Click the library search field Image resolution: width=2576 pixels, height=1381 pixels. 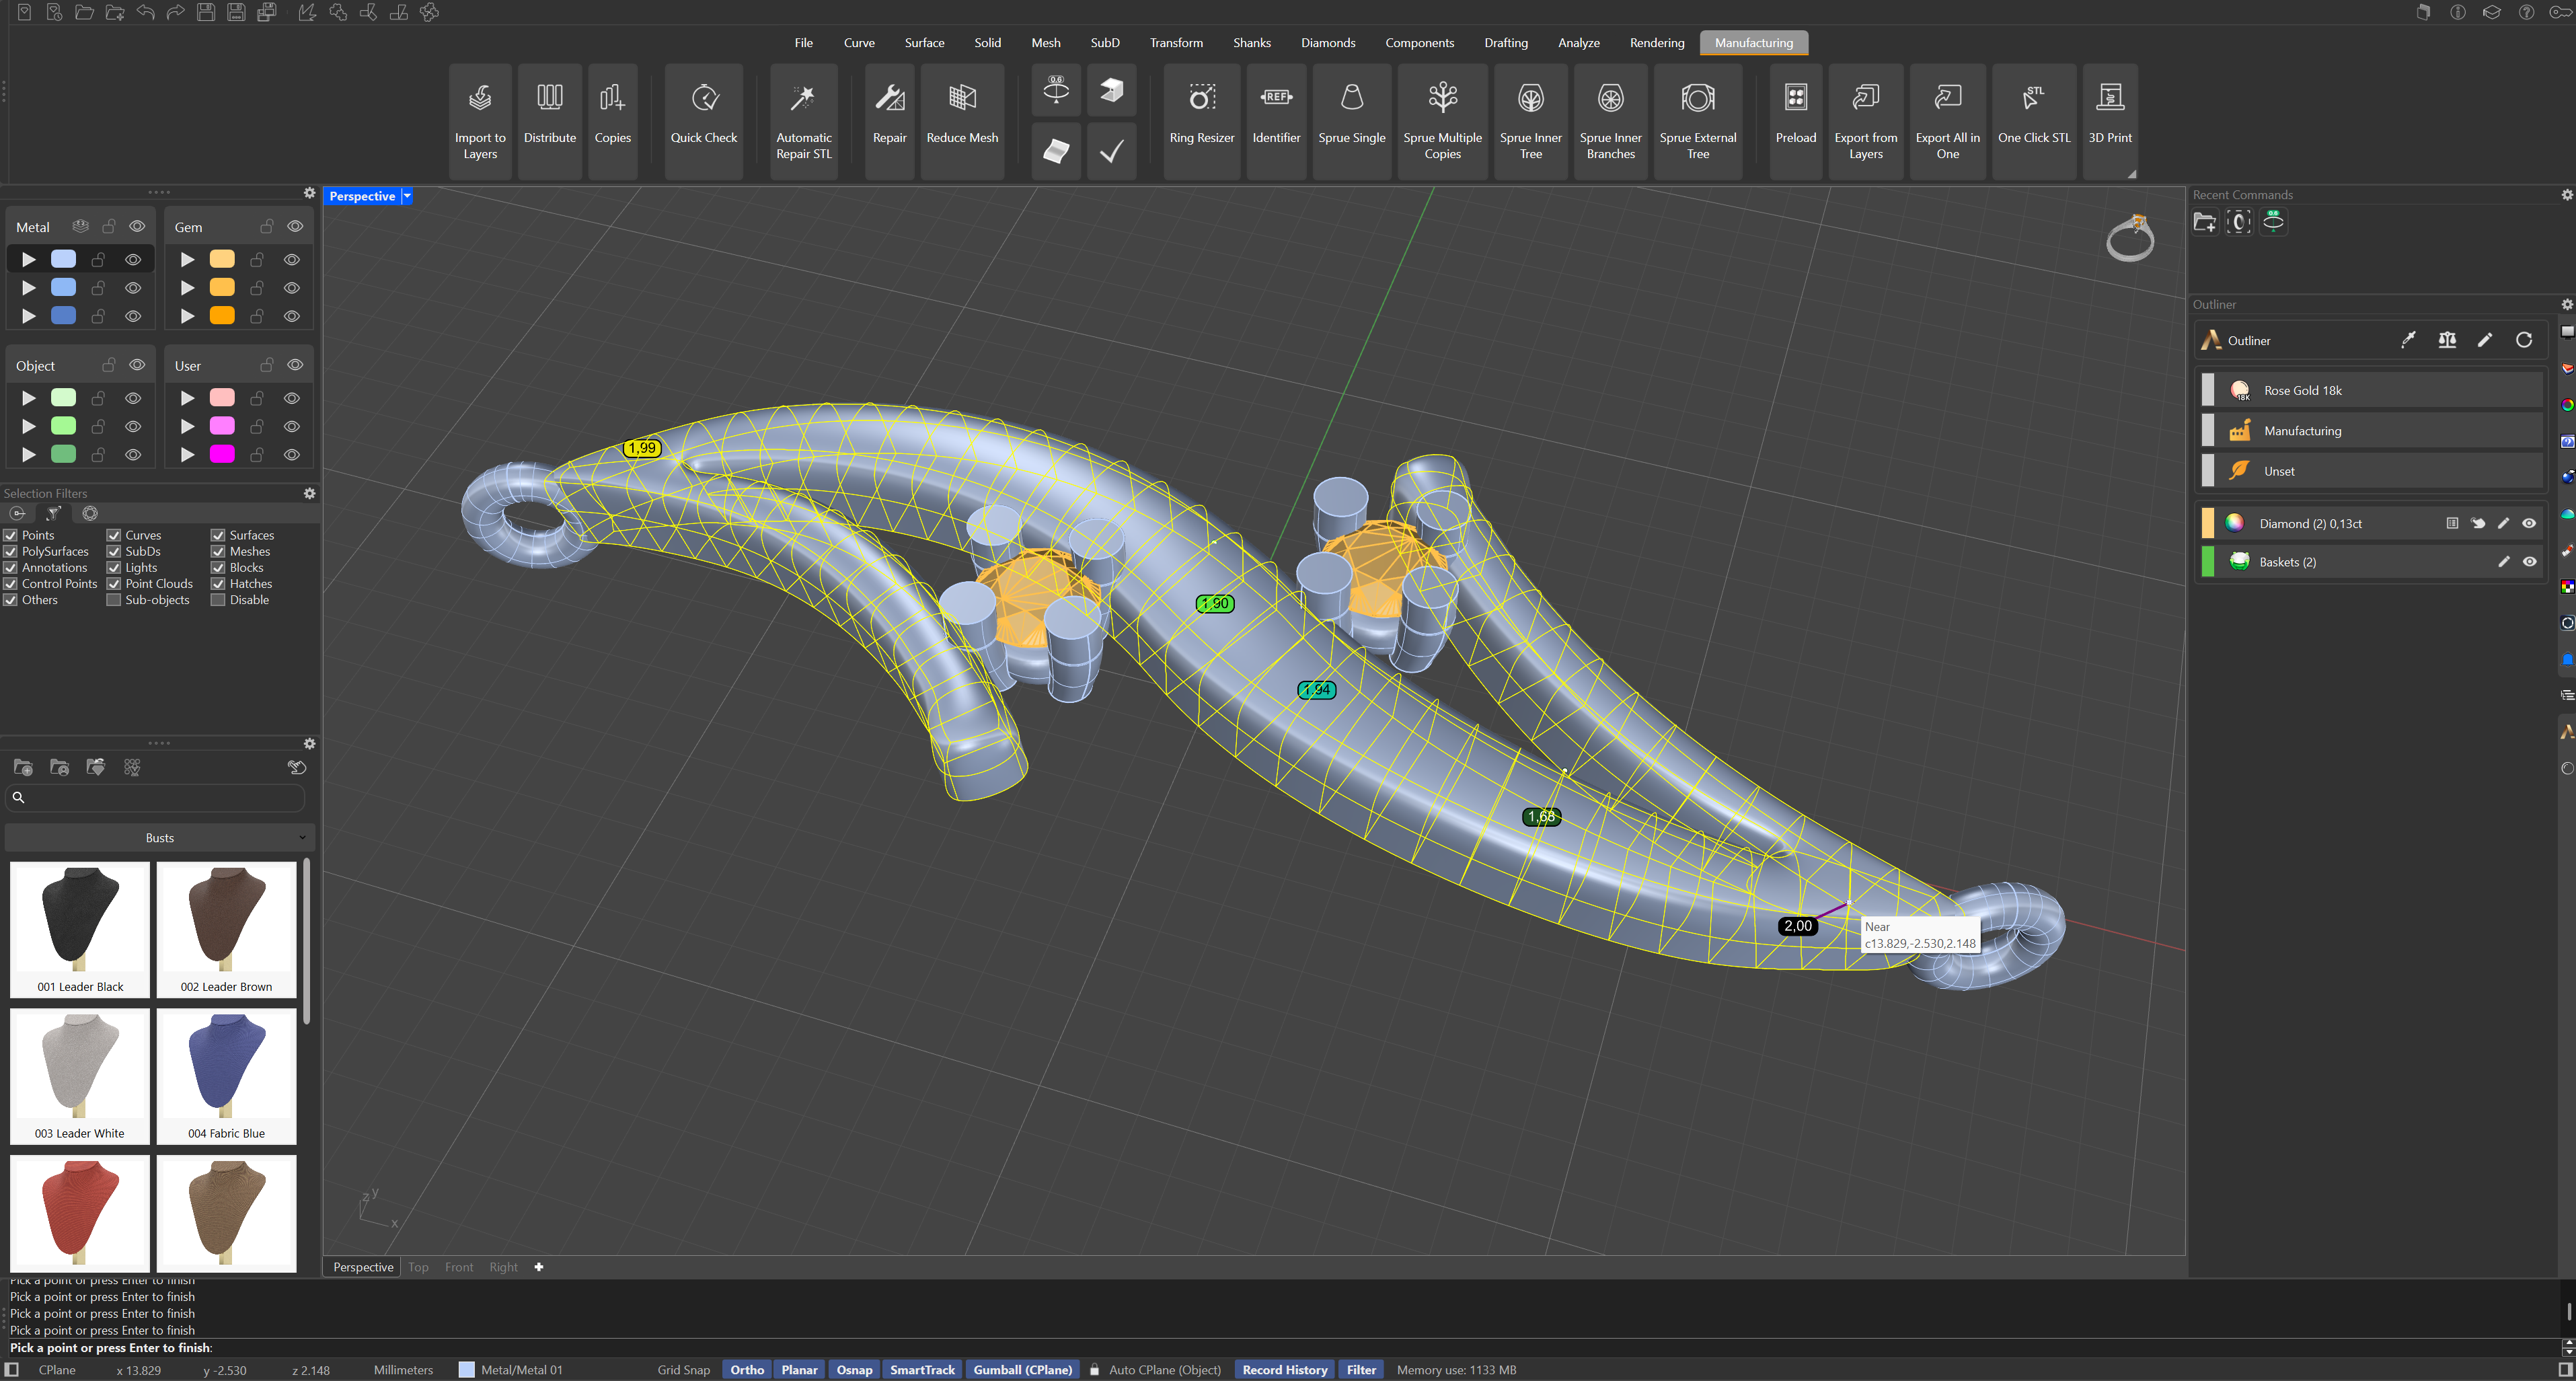pos(155,798)
